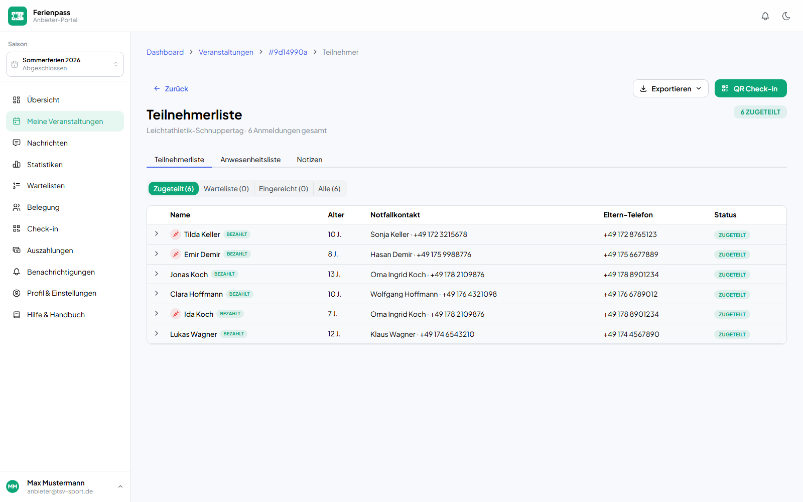The image size is (803, 502).
Task: Open notifications bell in header
Action: click(765, 16)
